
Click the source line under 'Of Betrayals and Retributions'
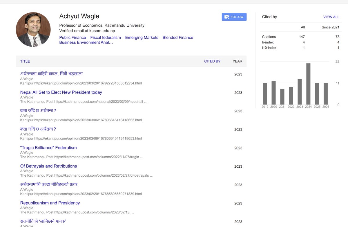tap(87, 175)
